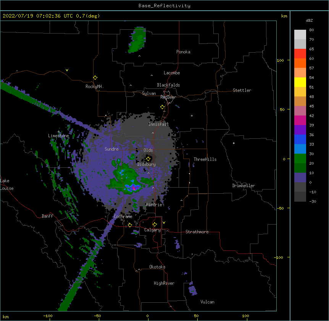This screenshot has width=329, height=321.
Task: Click the RockyMH label
Action: (94, 87)
